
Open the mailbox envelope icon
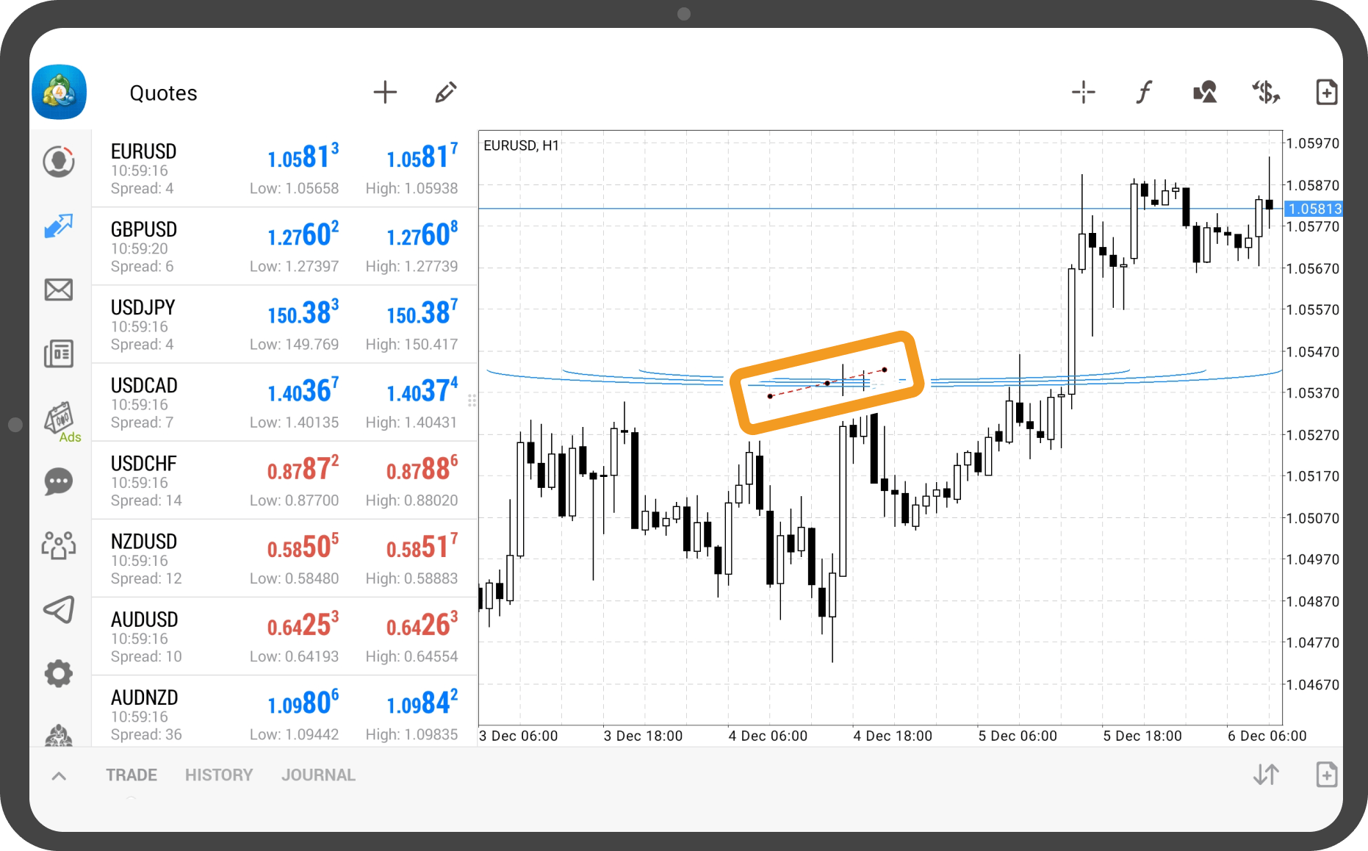tap(59, 290)
